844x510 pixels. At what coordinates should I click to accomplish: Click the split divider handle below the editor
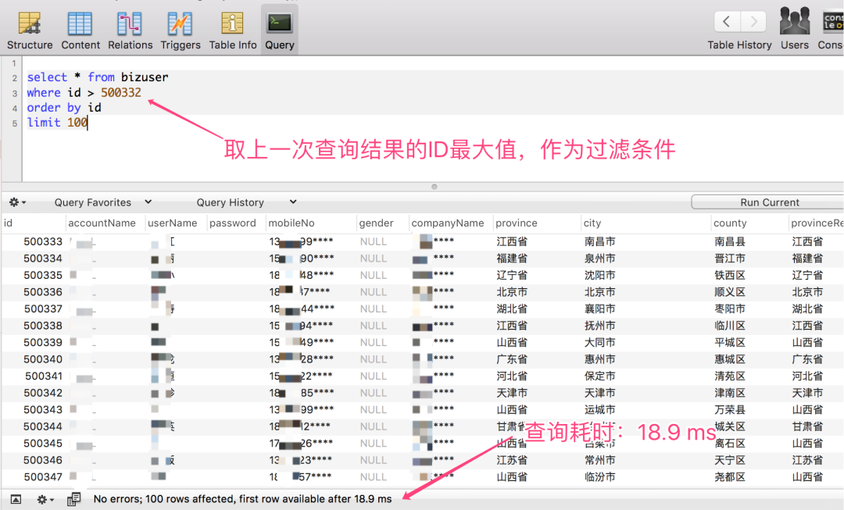pyautogui.click(x=435, y=187)
